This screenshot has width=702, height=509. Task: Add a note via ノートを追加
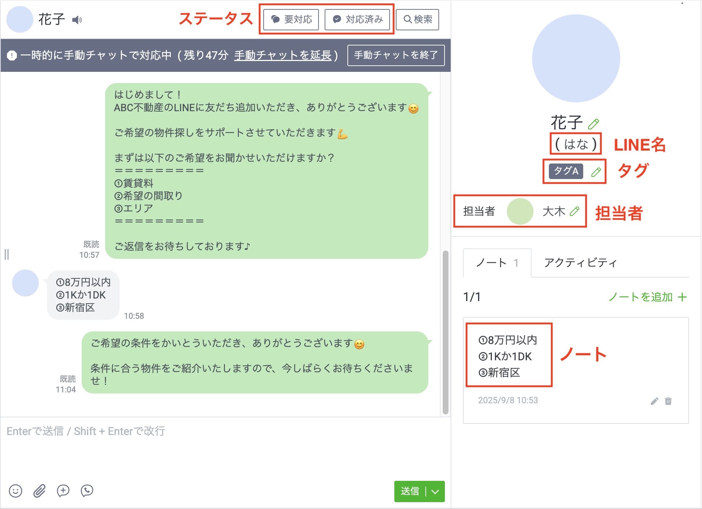pyautogui.click(x=646, y=297)
